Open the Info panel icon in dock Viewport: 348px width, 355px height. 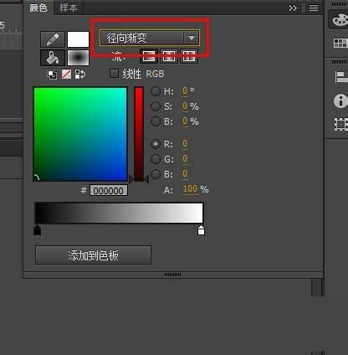(x=340, y=101)
